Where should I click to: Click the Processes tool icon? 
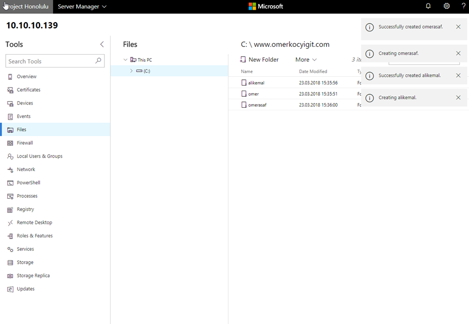click(x=10, y=196)
